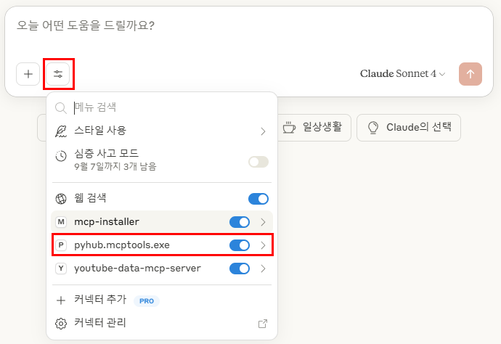Click the M badge icon for mcp-installer

[61, 221]
